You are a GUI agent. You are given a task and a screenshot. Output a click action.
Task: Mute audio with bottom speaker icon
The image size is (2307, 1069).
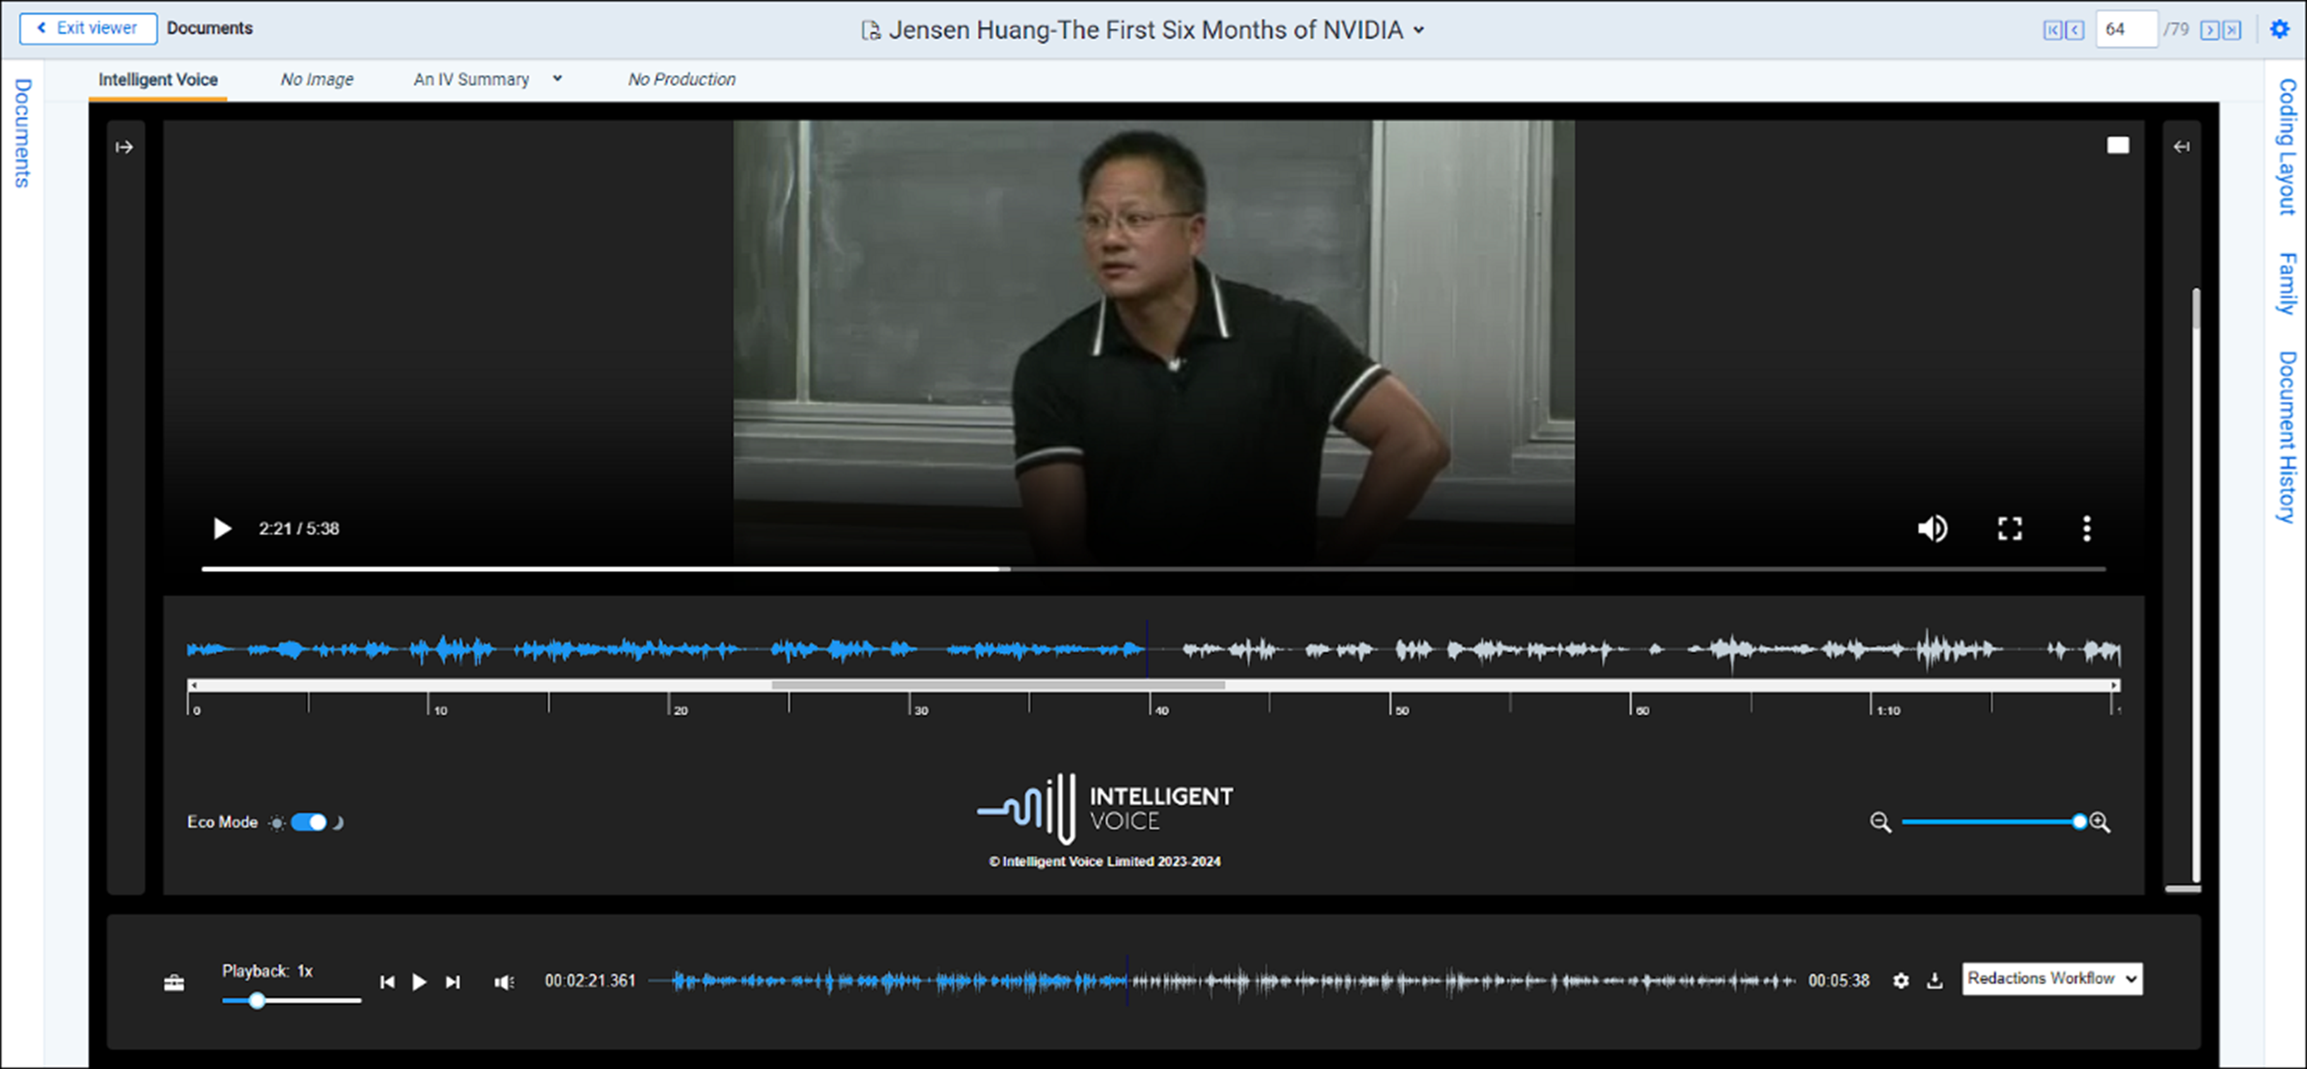(504, 982)
